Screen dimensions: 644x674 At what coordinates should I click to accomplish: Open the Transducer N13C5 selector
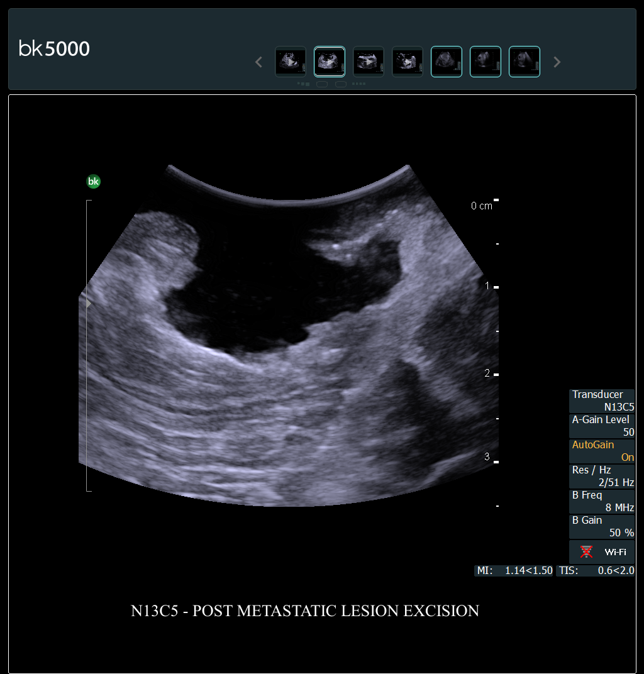[x=602, y=401]
